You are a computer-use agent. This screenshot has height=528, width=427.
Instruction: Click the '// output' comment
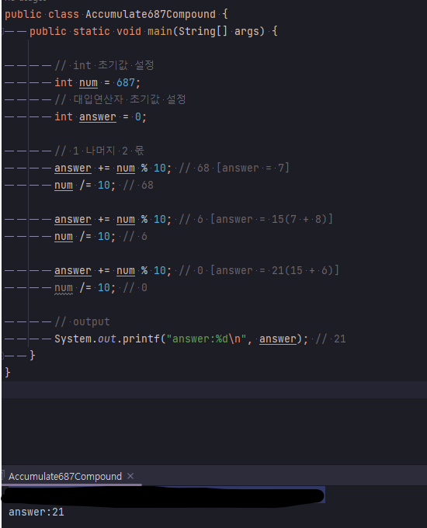click(x=82, y=322)
